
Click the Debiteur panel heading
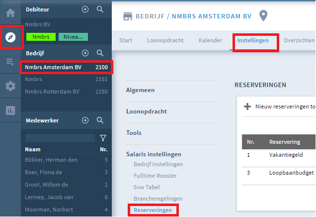click(x=37, y=9)
